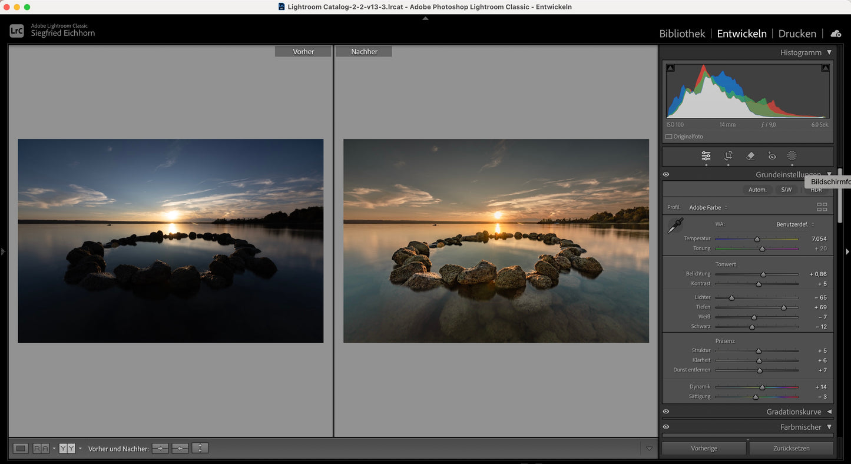Viewport: 851px width, 464px height.
Task: Select the Crop and rotate tool
Action: pyautogui.click(x=728, y=156)
